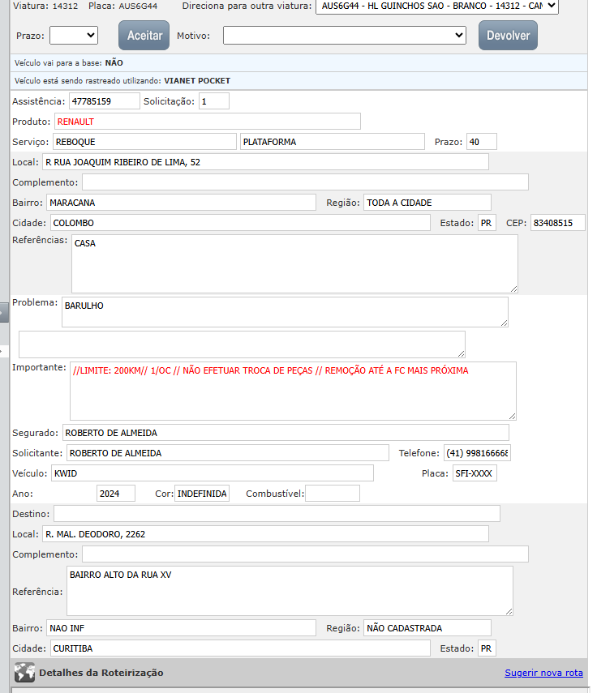
Task: Click the Serviço field containing REBOQUE
Action: coord(144,142)
